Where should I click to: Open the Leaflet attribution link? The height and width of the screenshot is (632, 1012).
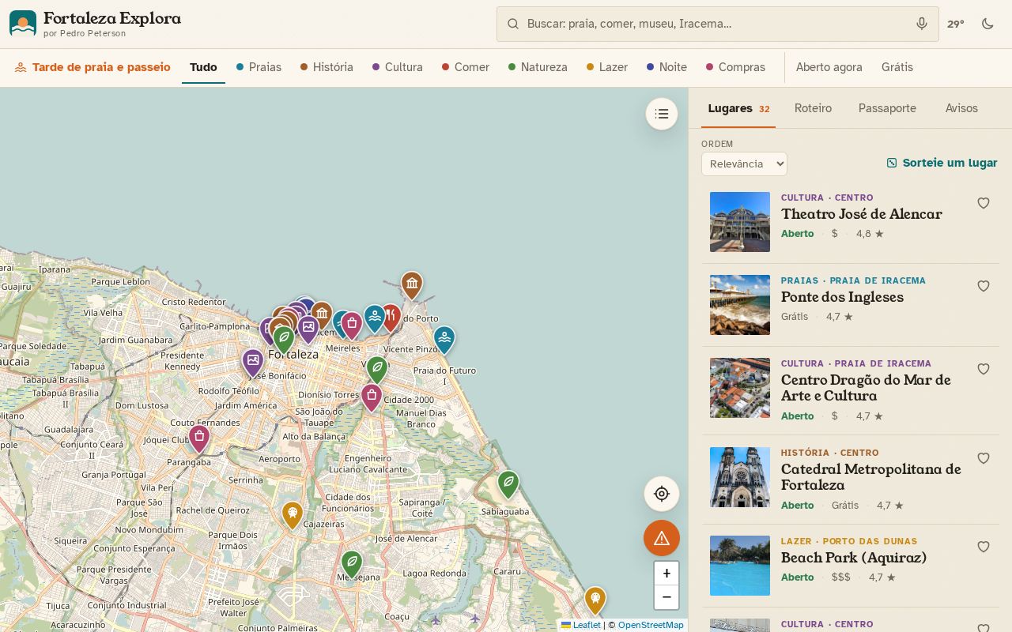(x=581, y=625)
